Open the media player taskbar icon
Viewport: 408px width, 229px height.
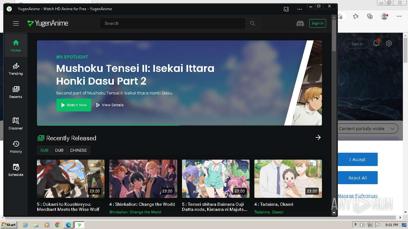click(x=47, y=225)
